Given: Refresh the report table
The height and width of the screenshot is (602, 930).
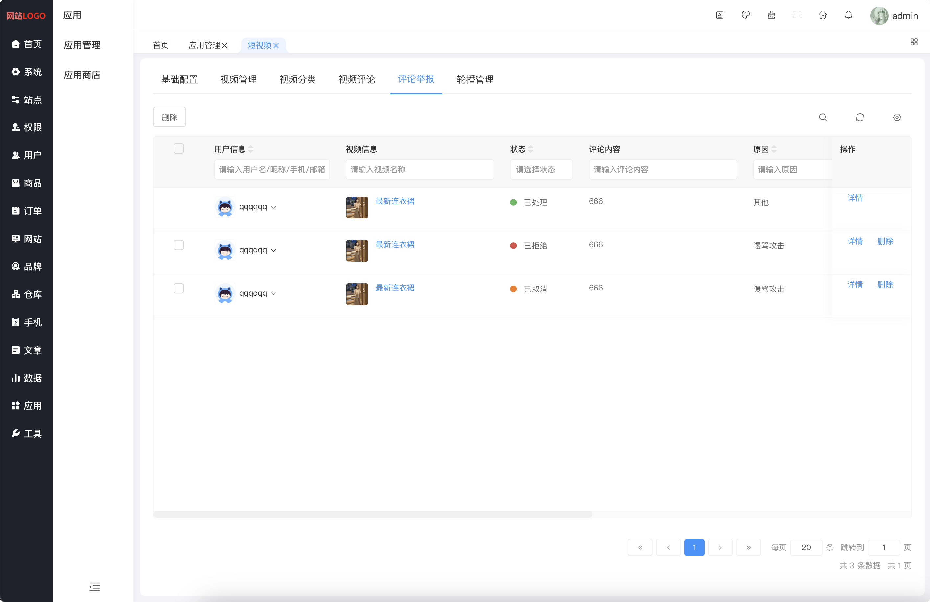Looking at the screenshot, I should pyautogui.click(x=860, y=118).
